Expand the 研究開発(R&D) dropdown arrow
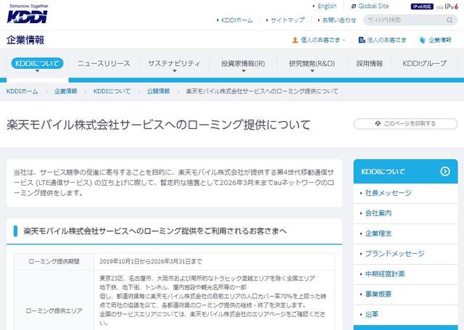 point(312,71)
